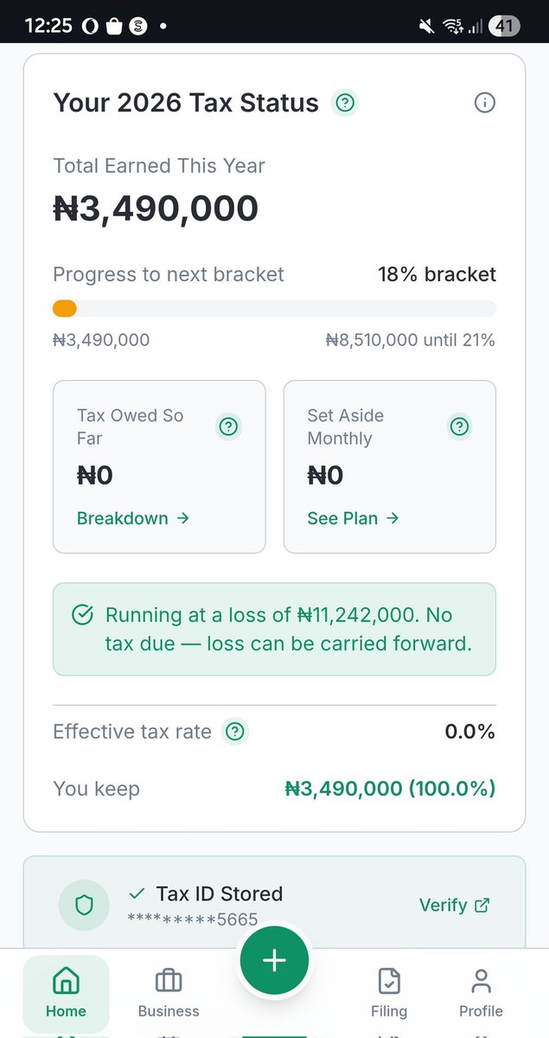Open the info icon in the tax status card

pos(485,103)
